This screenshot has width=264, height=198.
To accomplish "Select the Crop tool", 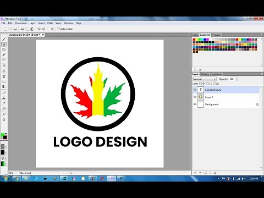I will 4,65.
